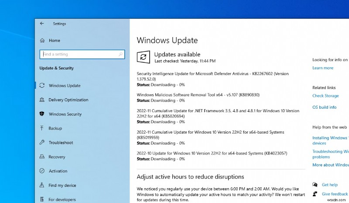The image size is (349, 203).
Task: Focus the Find a setting search box
Action: pyautogui.click(x=82, y=54)
